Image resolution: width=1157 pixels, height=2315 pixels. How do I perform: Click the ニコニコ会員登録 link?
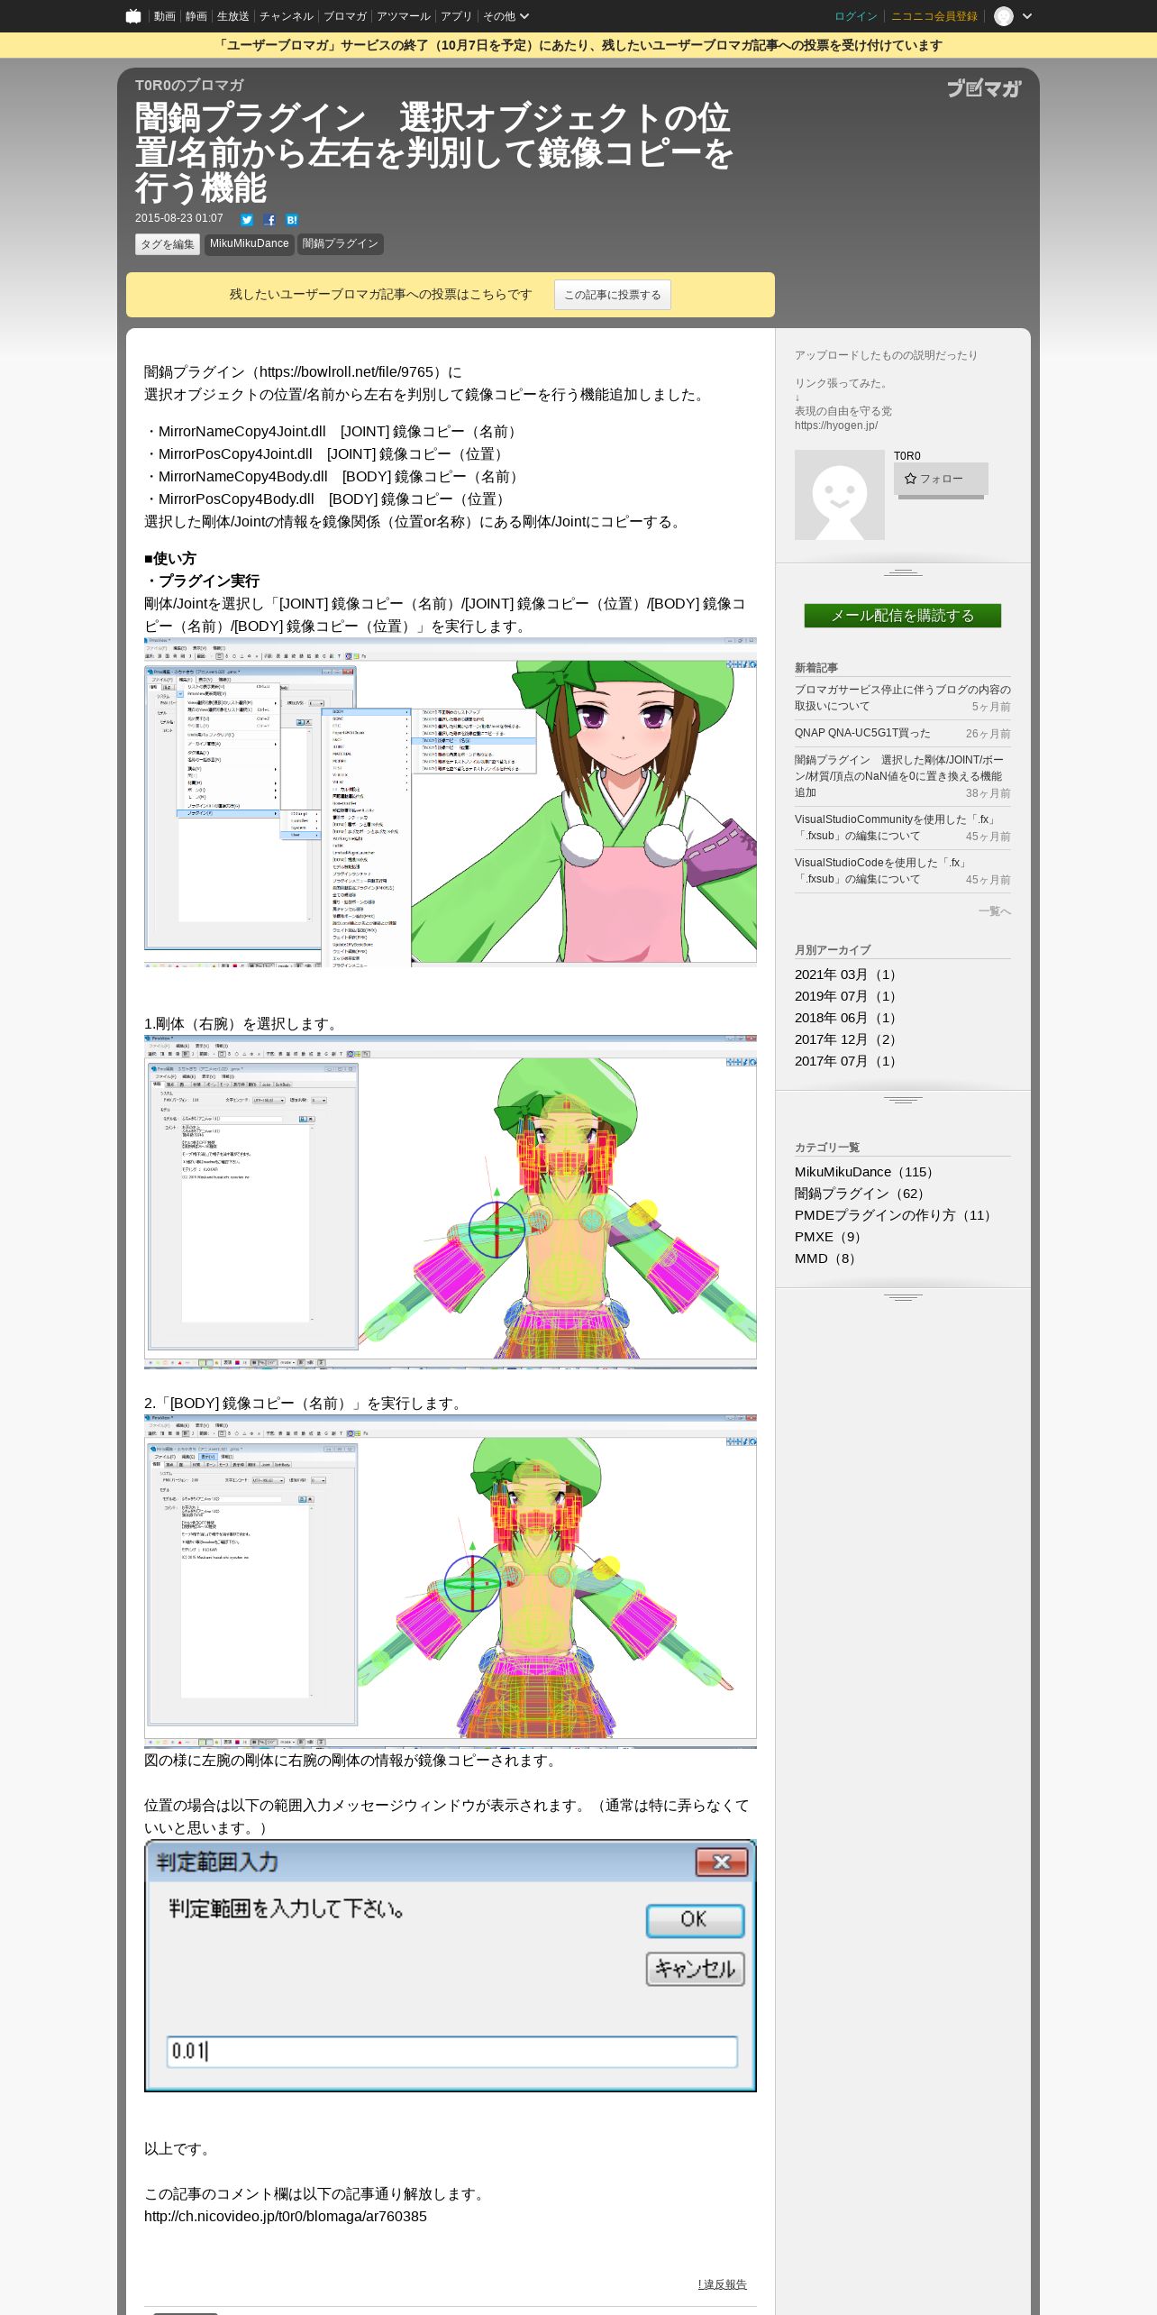pos(934,16)
